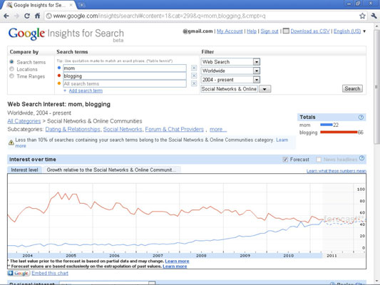Click the Google gadget plus icon
Image resolution: width=380 pixels, height=285 pixels.
coord(10,273)
